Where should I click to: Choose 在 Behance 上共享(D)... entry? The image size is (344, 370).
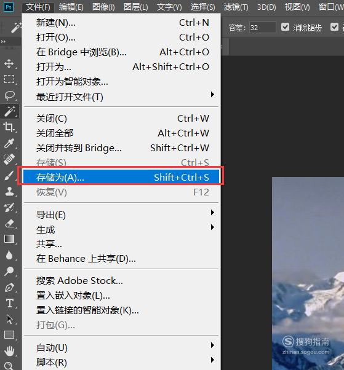click(122, 259)
